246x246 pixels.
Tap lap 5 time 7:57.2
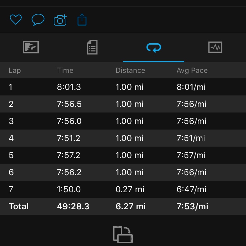[x=68, y=155]
